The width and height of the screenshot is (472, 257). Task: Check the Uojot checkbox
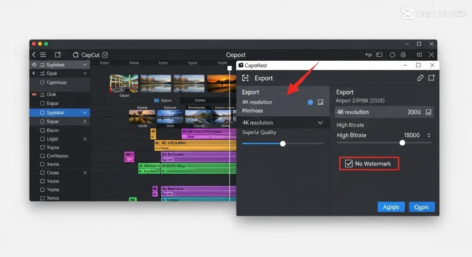42,139
